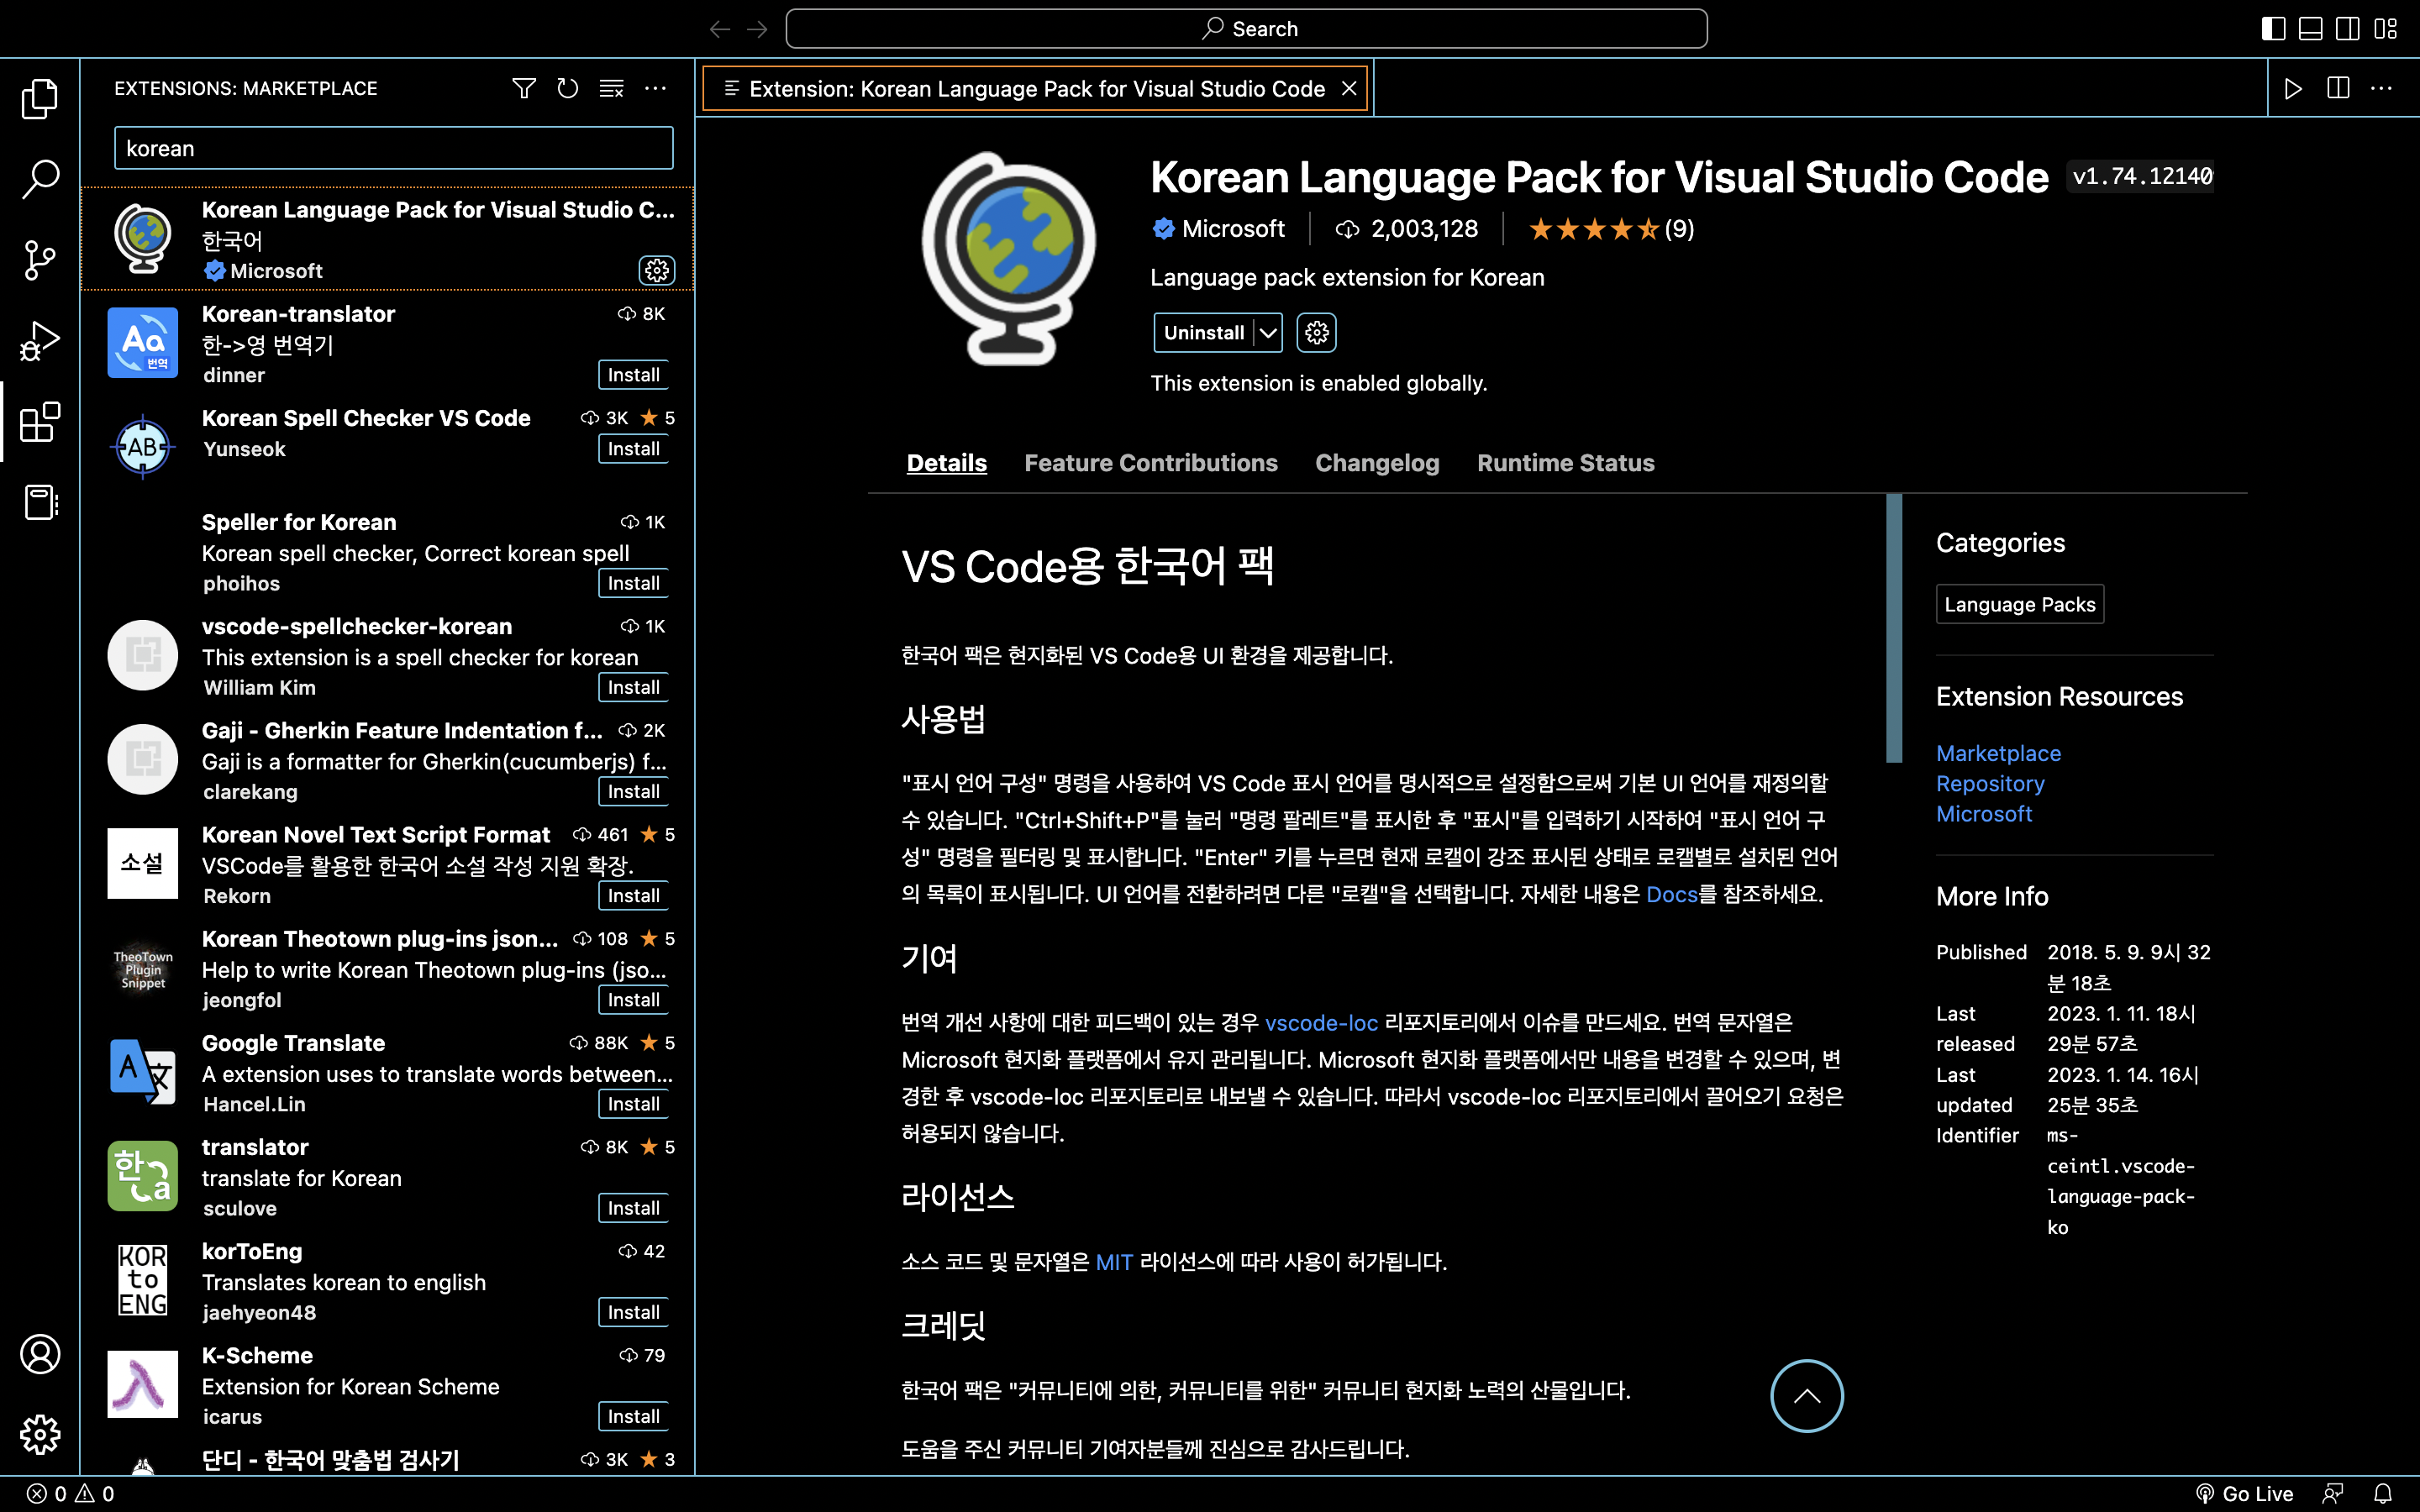Image resolution: width=2420 pixels, height=1512 pixels.
Task: Toggle secondary side bar visibility
Action: pos(2348,29)
